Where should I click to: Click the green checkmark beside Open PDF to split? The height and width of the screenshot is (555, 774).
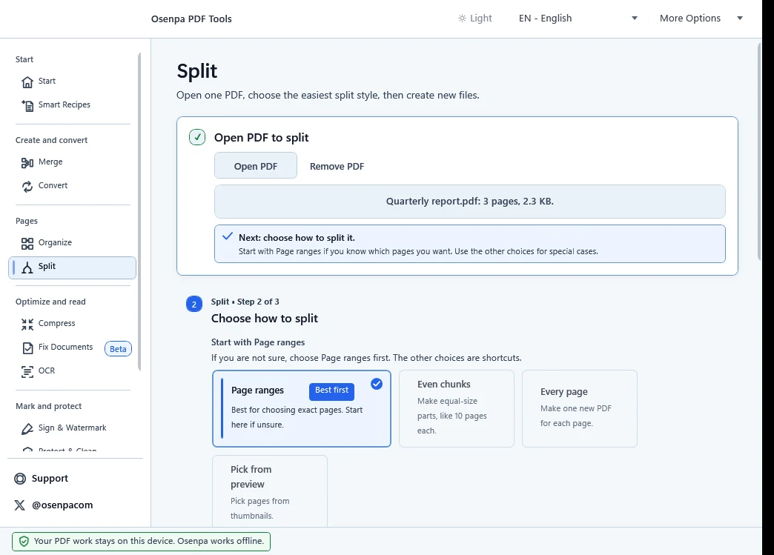pos(197,137)
